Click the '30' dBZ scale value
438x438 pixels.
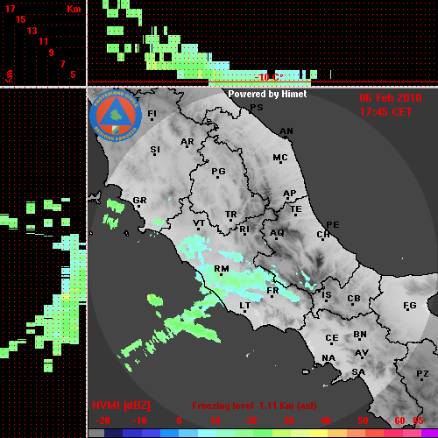point(288,420)
